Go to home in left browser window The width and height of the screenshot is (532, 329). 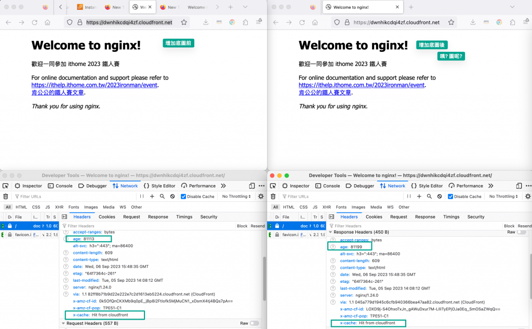coord(47,22)
